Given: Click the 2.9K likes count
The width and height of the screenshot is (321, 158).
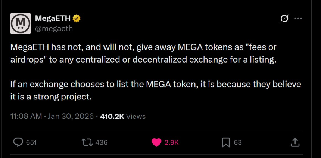Looking at the screenshot, I should tap(172, 142).
